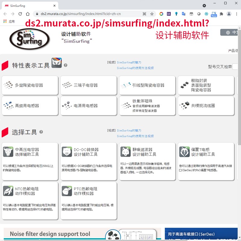Click the help question mark next to 特性表示工具
241x241 pixels.
pos(65,65)
